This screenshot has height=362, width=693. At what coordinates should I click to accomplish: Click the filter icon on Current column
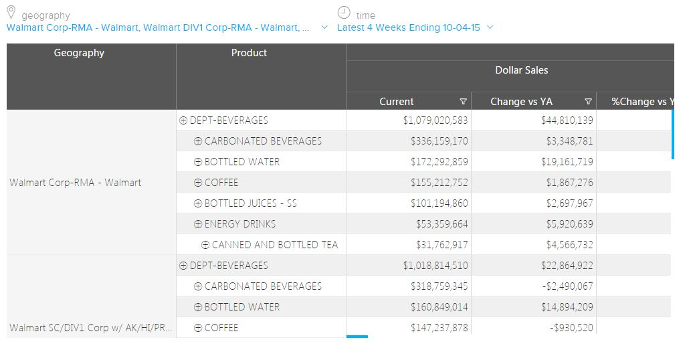pyautogui.click(x=463, y=102)
